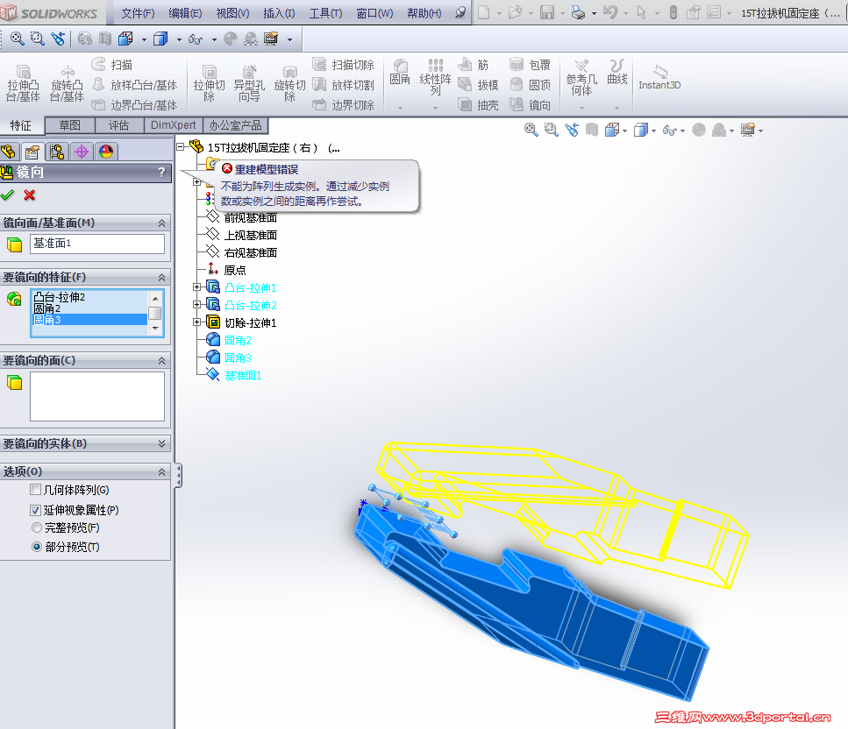Collapse the root 15T拉拔机固定座 tree node
Image resolution: width=848 pixels, height=729 pixels.
coord(181,147)
